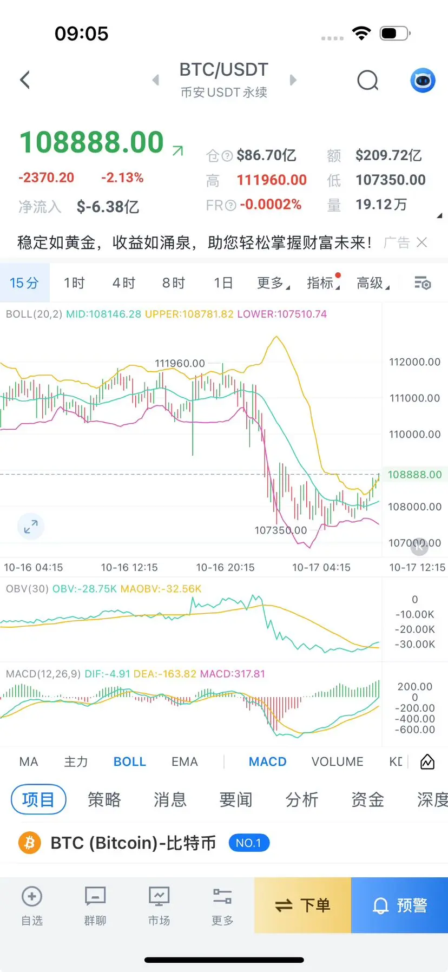Viewport: 448px width, 972px height.
Task: Toggle the VOLUME sub-indicator
Action: point(337,761)
